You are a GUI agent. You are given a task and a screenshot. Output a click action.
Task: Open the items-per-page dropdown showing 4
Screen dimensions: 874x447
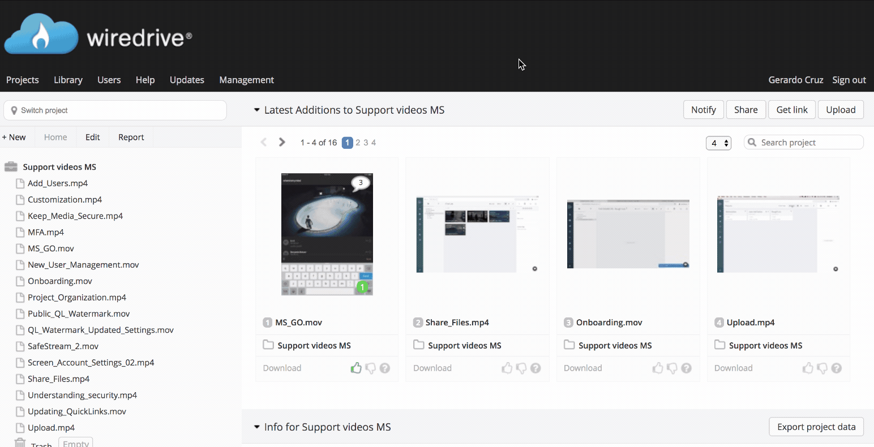click(718, 143)
